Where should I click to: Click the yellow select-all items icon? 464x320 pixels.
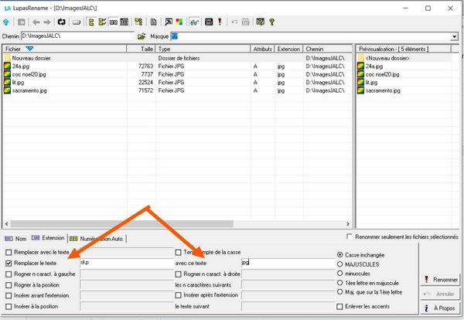91,22
